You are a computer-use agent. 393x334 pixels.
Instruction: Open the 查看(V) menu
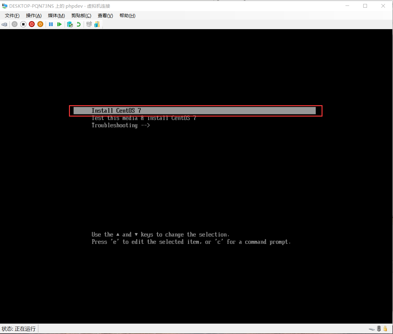click(105, 16)
